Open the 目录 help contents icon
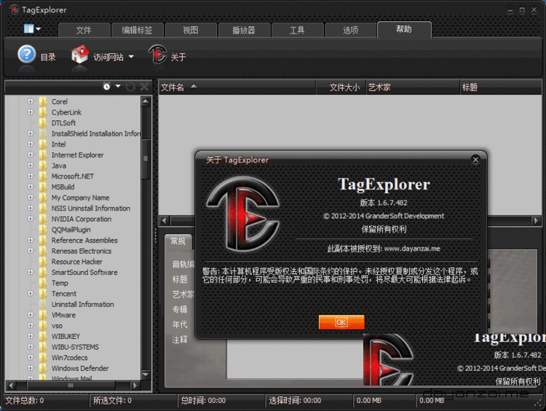Image resolution: width=546 pixels, height=411 pixels. (26, 55)
